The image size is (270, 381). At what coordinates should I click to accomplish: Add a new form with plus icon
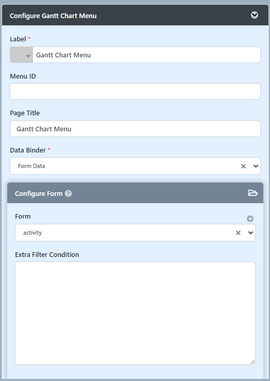coord(250,219)
